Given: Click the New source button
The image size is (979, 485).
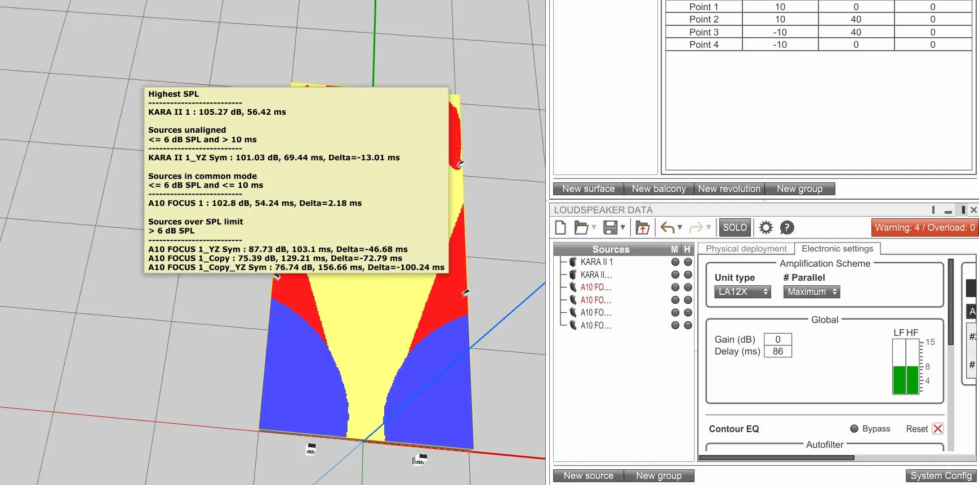Looking at the screenshot, I should coord(588,476).
